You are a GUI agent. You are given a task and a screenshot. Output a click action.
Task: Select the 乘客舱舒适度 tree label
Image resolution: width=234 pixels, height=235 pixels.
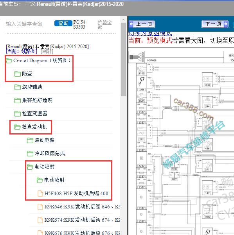(37, 100)
